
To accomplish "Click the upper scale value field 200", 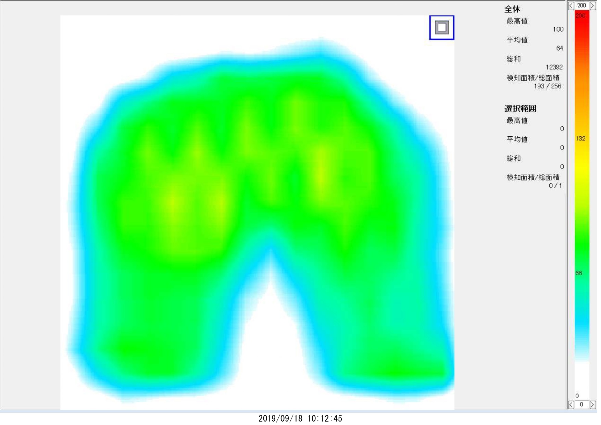I will [582, 5].
